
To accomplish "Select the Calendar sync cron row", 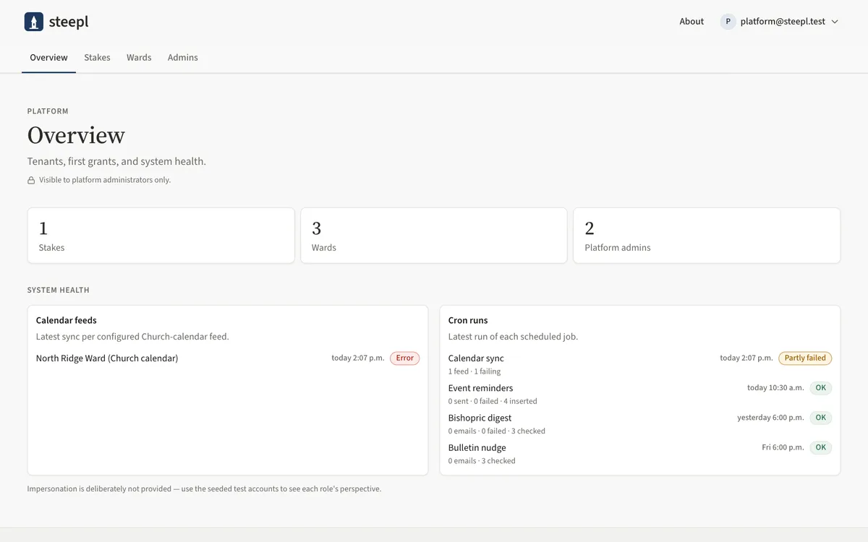I will pos(640,364).
